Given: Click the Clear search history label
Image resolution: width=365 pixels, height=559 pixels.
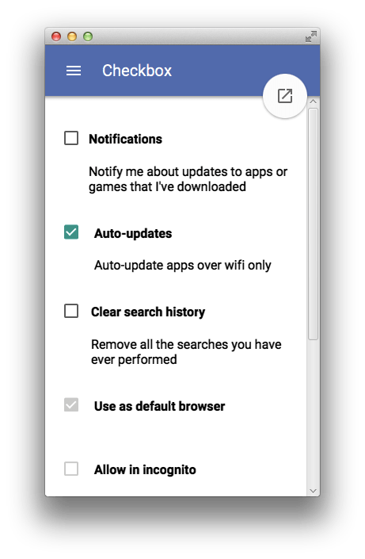Looking at the screenshot, I should [x=148, y=312].
